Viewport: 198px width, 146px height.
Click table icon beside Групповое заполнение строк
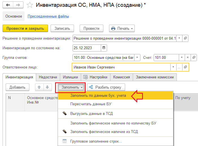click(64, 141)
